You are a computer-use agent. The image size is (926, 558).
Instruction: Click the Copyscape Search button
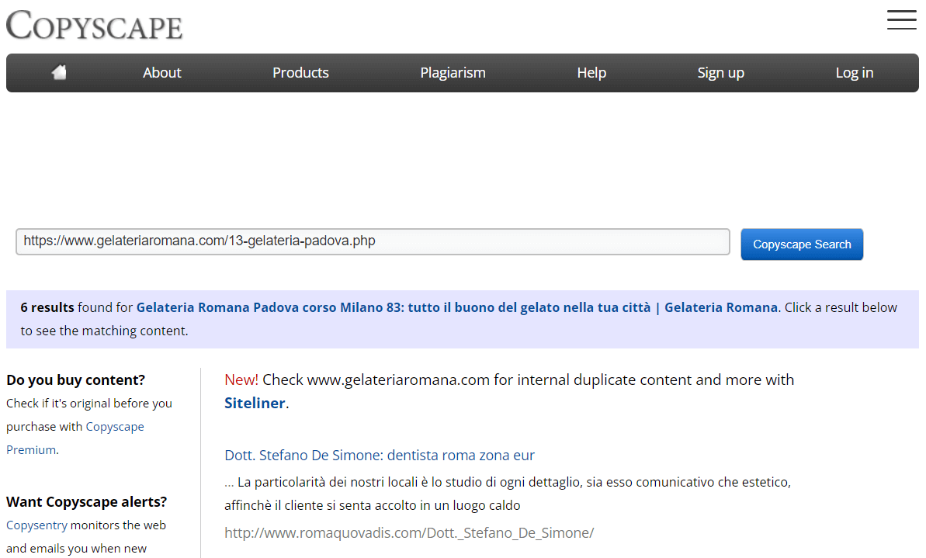(802, 244)
